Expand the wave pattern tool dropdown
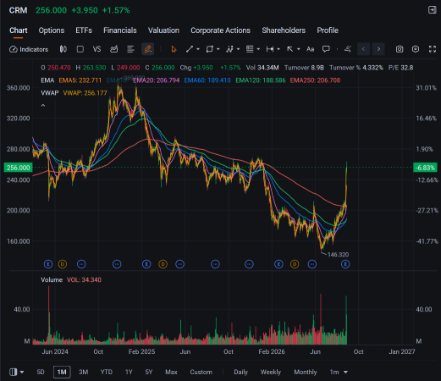This screenshot has height=381, width=441. coord(239,49)
